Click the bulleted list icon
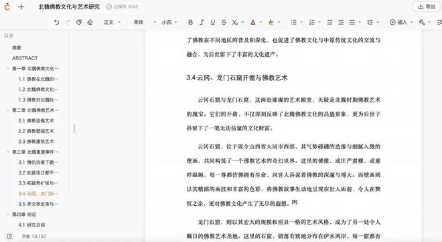This screenshot has width=442, height=242. (x=294, y=22)
